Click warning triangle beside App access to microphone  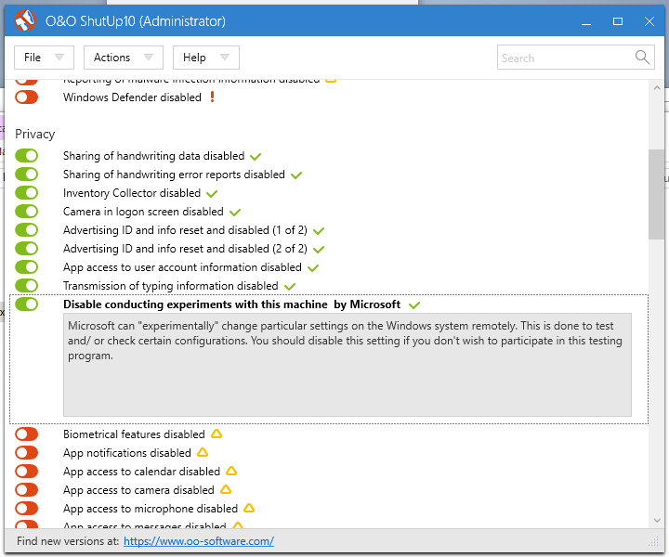click(x=249, y=508)
